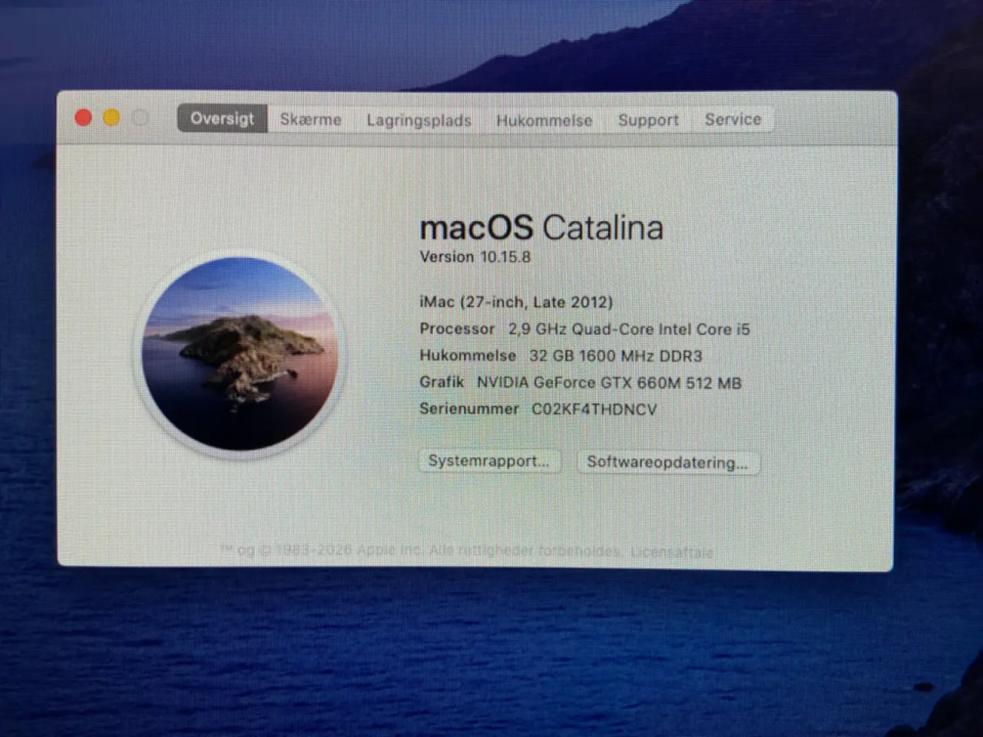
Task: Minimize window with the yellow button
Action: [x=111, y=117]
